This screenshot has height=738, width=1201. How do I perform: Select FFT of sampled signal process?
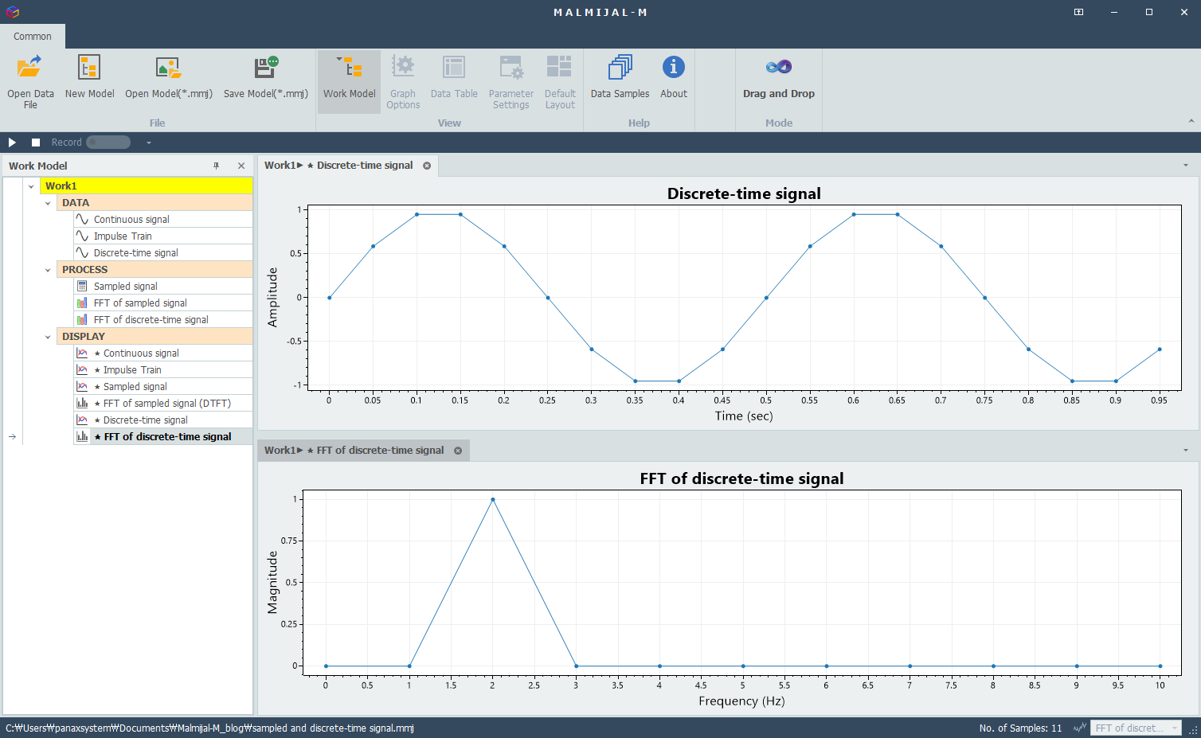(x=162, y=303)
